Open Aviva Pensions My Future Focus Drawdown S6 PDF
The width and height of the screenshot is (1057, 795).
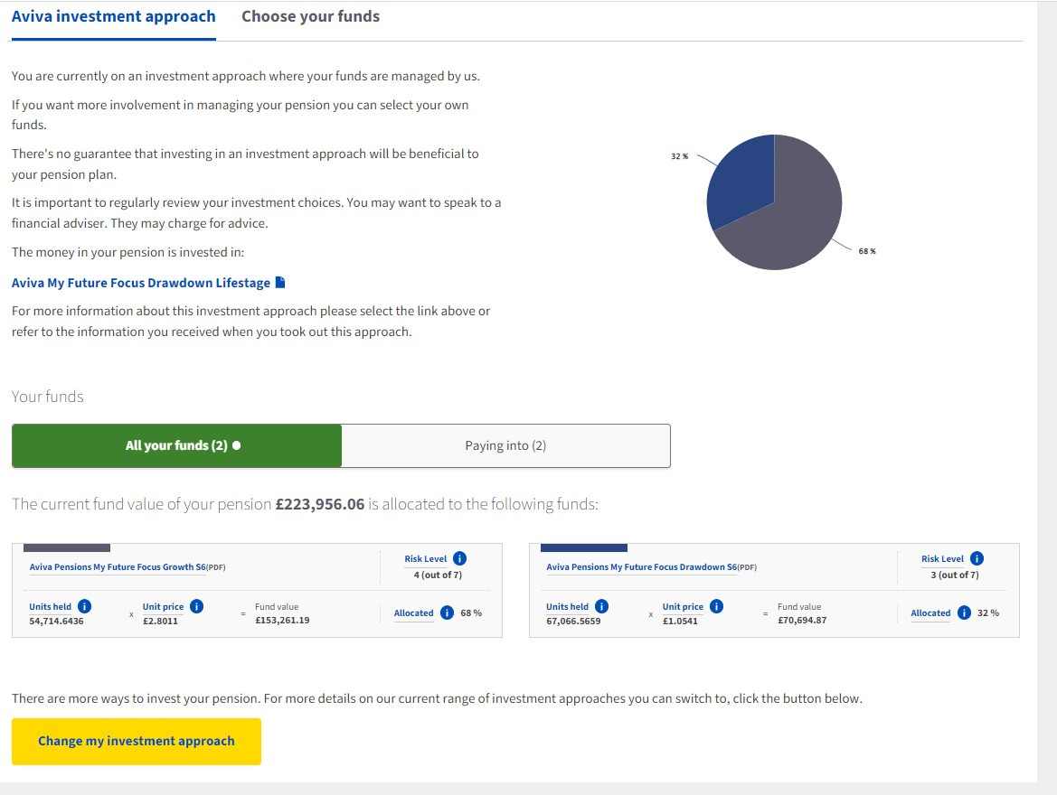(x=635, y=567)
